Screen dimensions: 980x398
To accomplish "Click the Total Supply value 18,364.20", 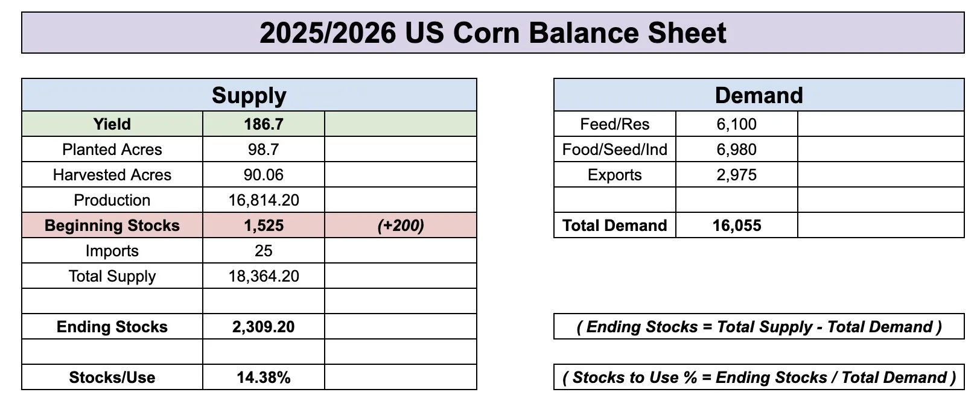I will [264, 276].
